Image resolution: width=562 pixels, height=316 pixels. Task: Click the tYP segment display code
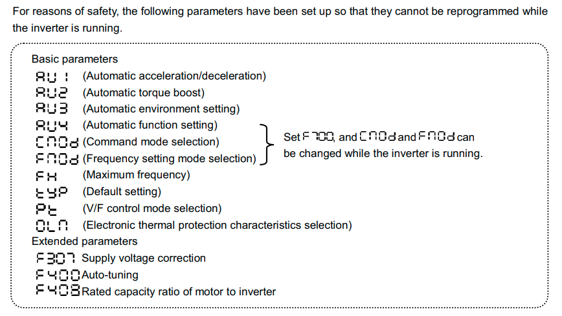53,192
